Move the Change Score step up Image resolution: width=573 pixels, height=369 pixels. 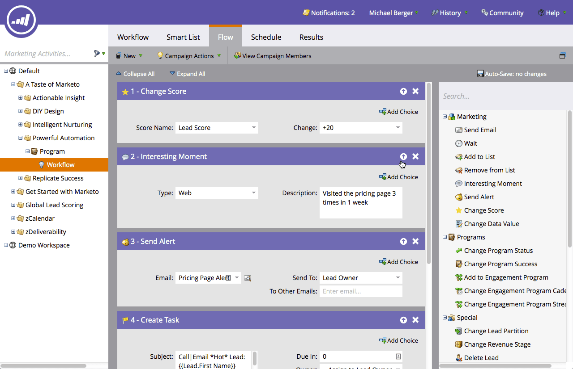point(403,91)
